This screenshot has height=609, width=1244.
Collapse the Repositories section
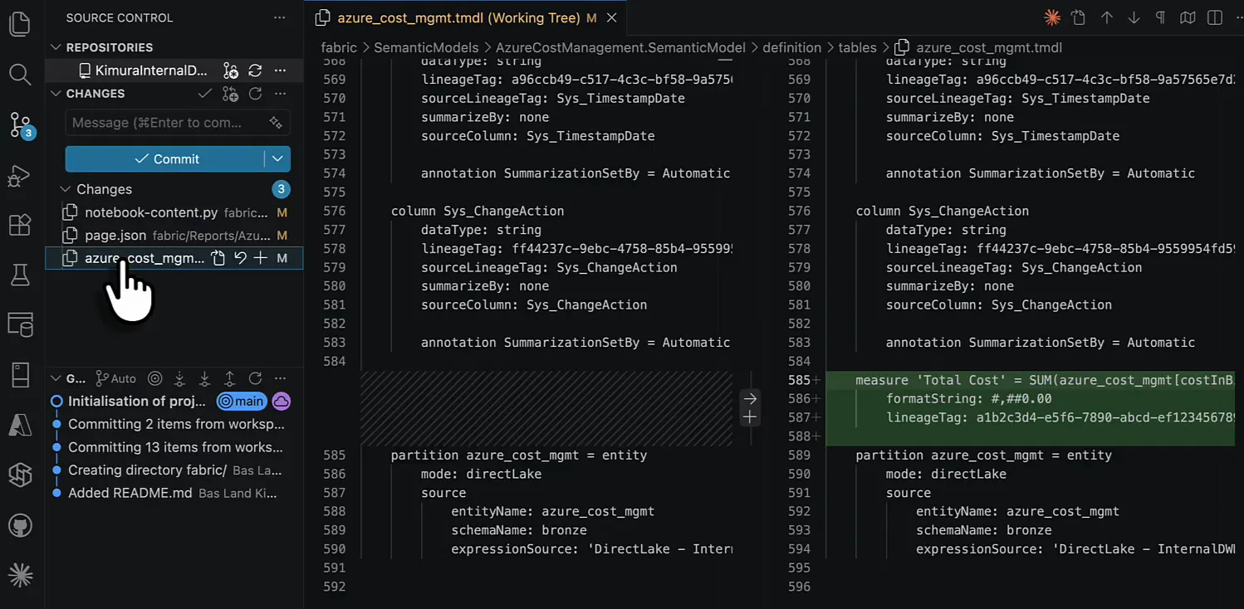(56, 47)
